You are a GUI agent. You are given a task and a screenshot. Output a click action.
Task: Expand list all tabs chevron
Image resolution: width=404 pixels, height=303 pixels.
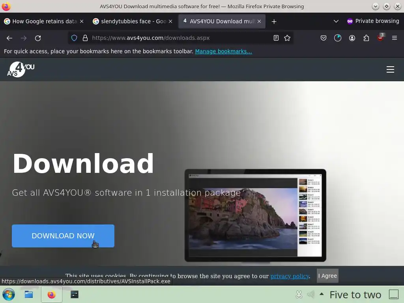[336, 21]
